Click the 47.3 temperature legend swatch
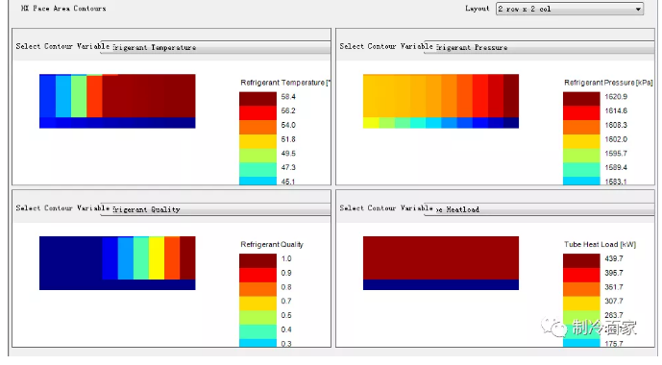 click(x=257, y=170)
